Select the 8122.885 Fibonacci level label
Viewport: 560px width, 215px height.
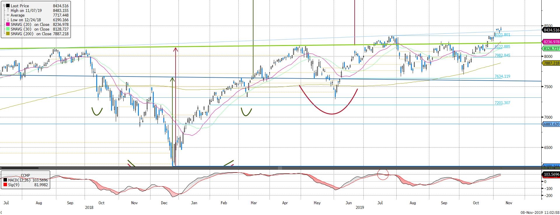click(x=502, y=47)
